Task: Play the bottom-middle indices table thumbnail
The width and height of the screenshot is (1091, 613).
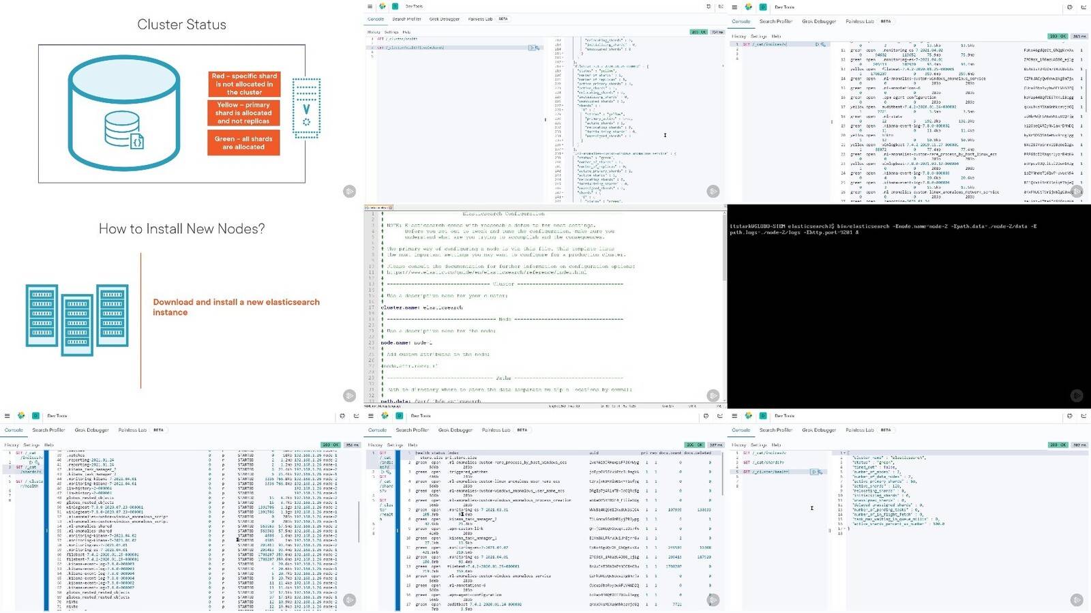Action: point(713,600)
